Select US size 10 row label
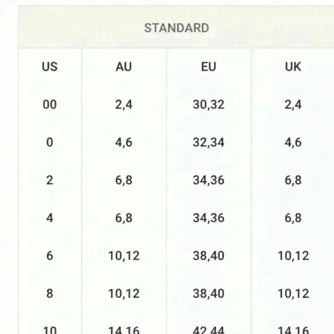The image size is (334, 334). [50, 329]
